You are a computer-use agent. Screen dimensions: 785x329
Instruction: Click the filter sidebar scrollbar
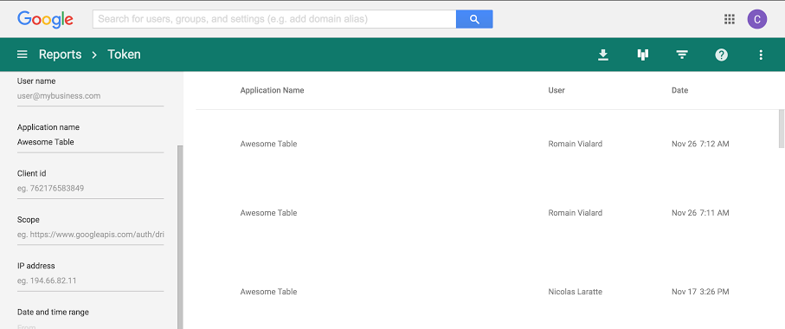click(x=180, y=237)
